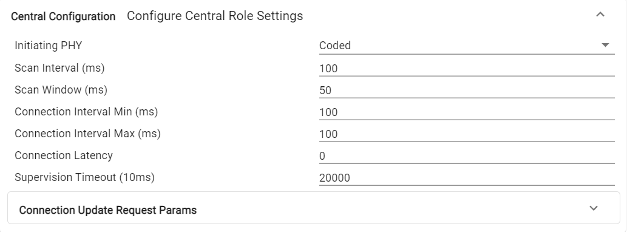This screenshot has height=232, width=627.
Task: Collapse the Central Configuration section chevron
Action: pos(600,15)
